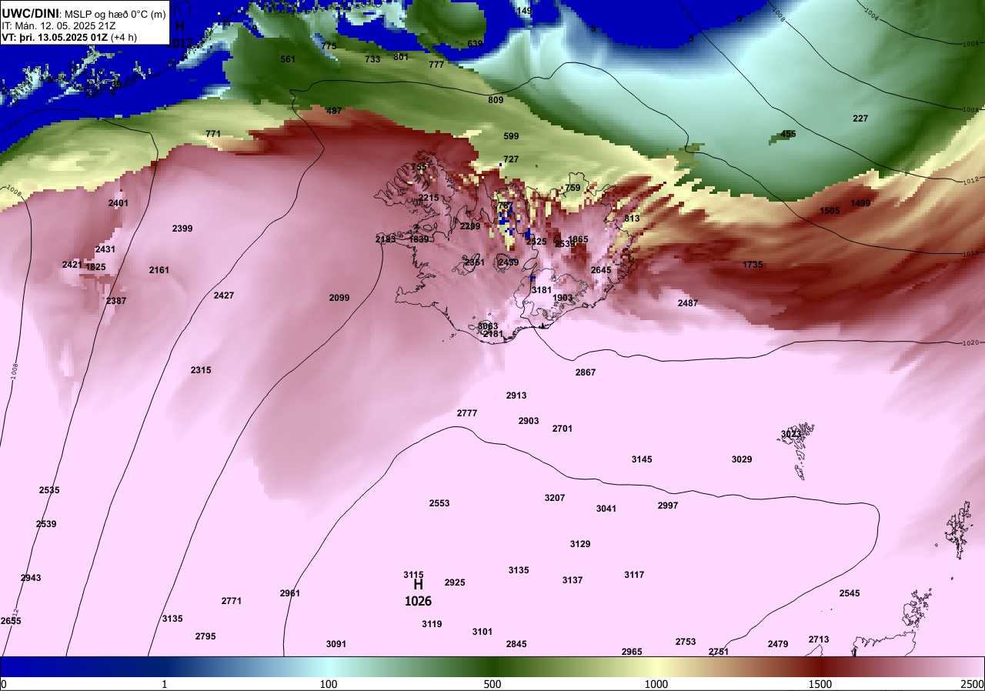Click the value 1735 east of Iceland
The height and width of the screenshot is (691, 985).
click(753, 265)
